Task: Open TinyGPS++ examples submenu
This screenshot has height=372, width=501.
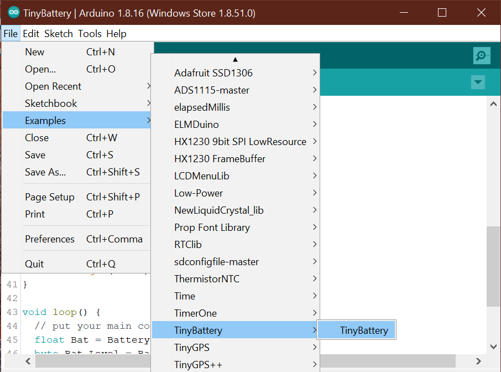Action: pos(236,365)
